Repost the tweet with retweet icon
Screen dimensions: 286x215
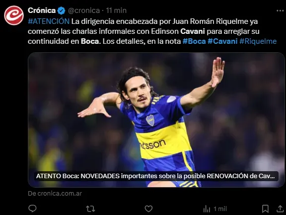click(90, 209)
